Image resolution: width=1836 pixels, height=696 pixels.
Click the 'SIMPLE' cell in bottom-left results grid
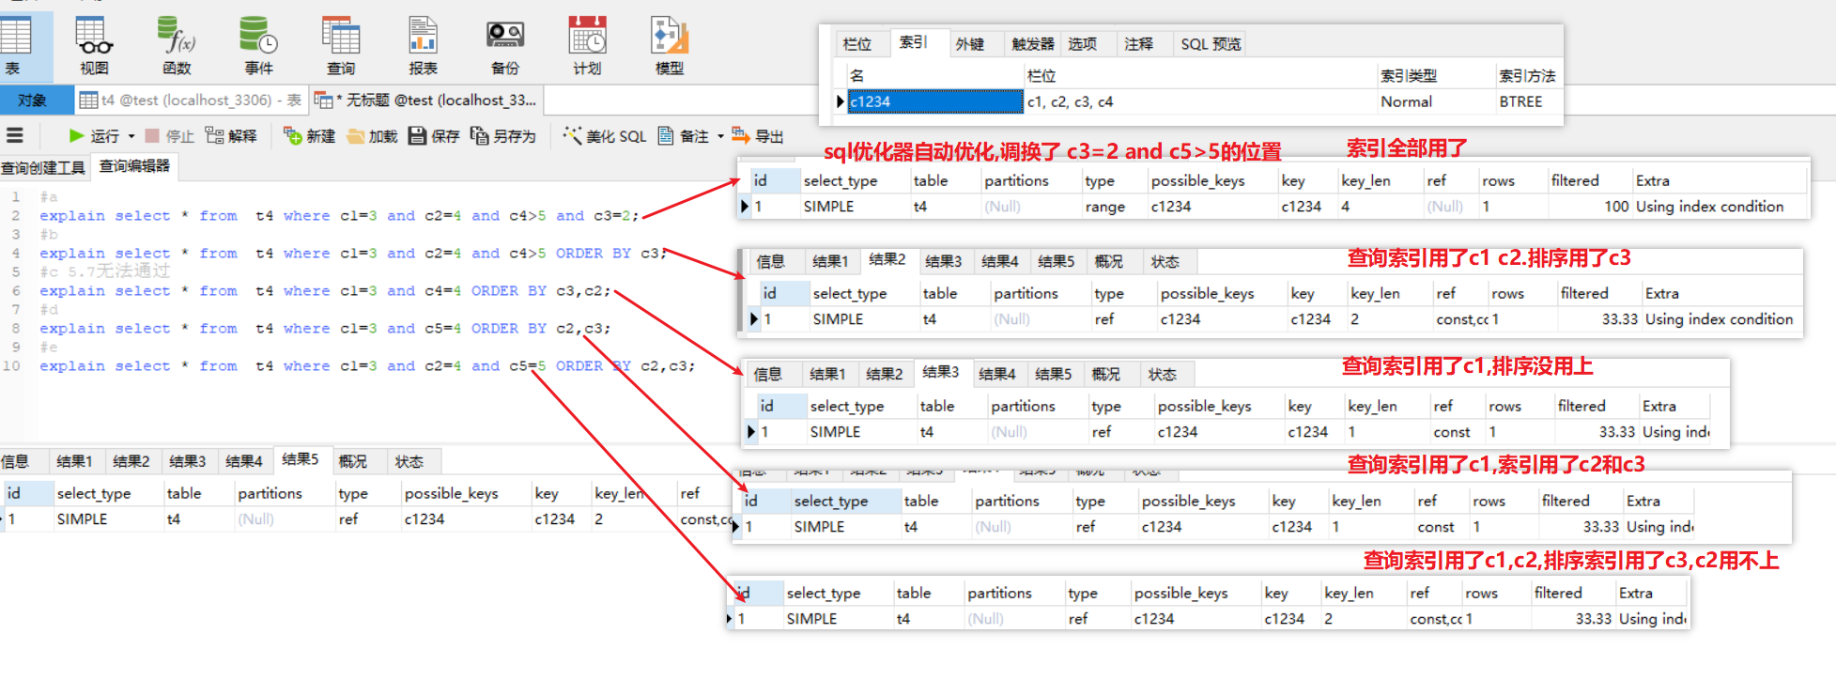[107, 518]
